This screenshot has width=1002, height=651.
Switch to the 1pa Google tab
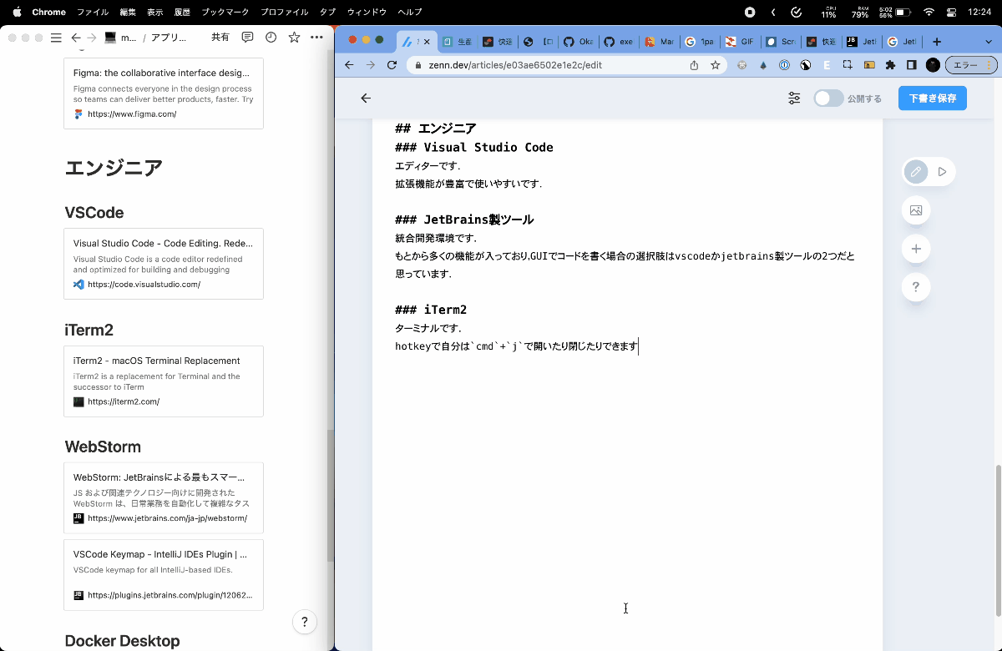click(701, 42)
